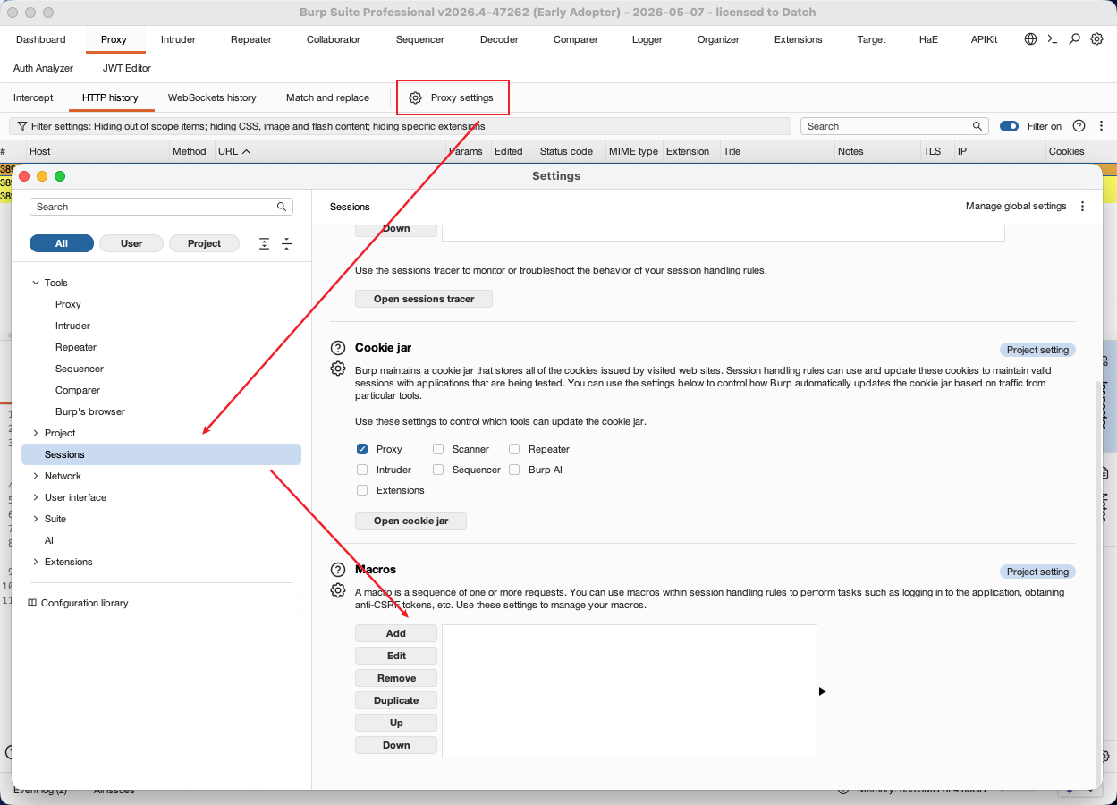This screenshot has height=805, width=1117.
Task: Collapse the Tools tree node
Action: [36, 283]
